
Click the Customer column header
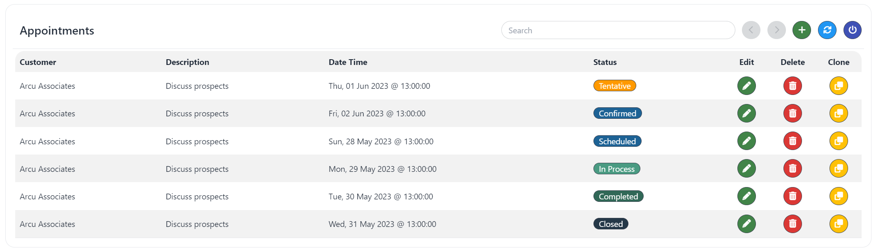tap(38, 62)
